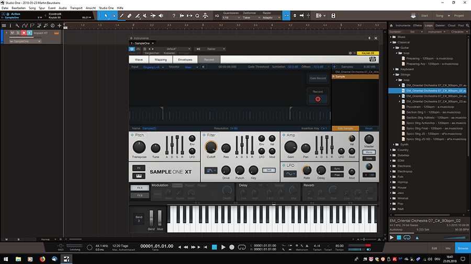Select the FX B button
This screenshot has height=264, width=471.
click(x=140, y=196)
